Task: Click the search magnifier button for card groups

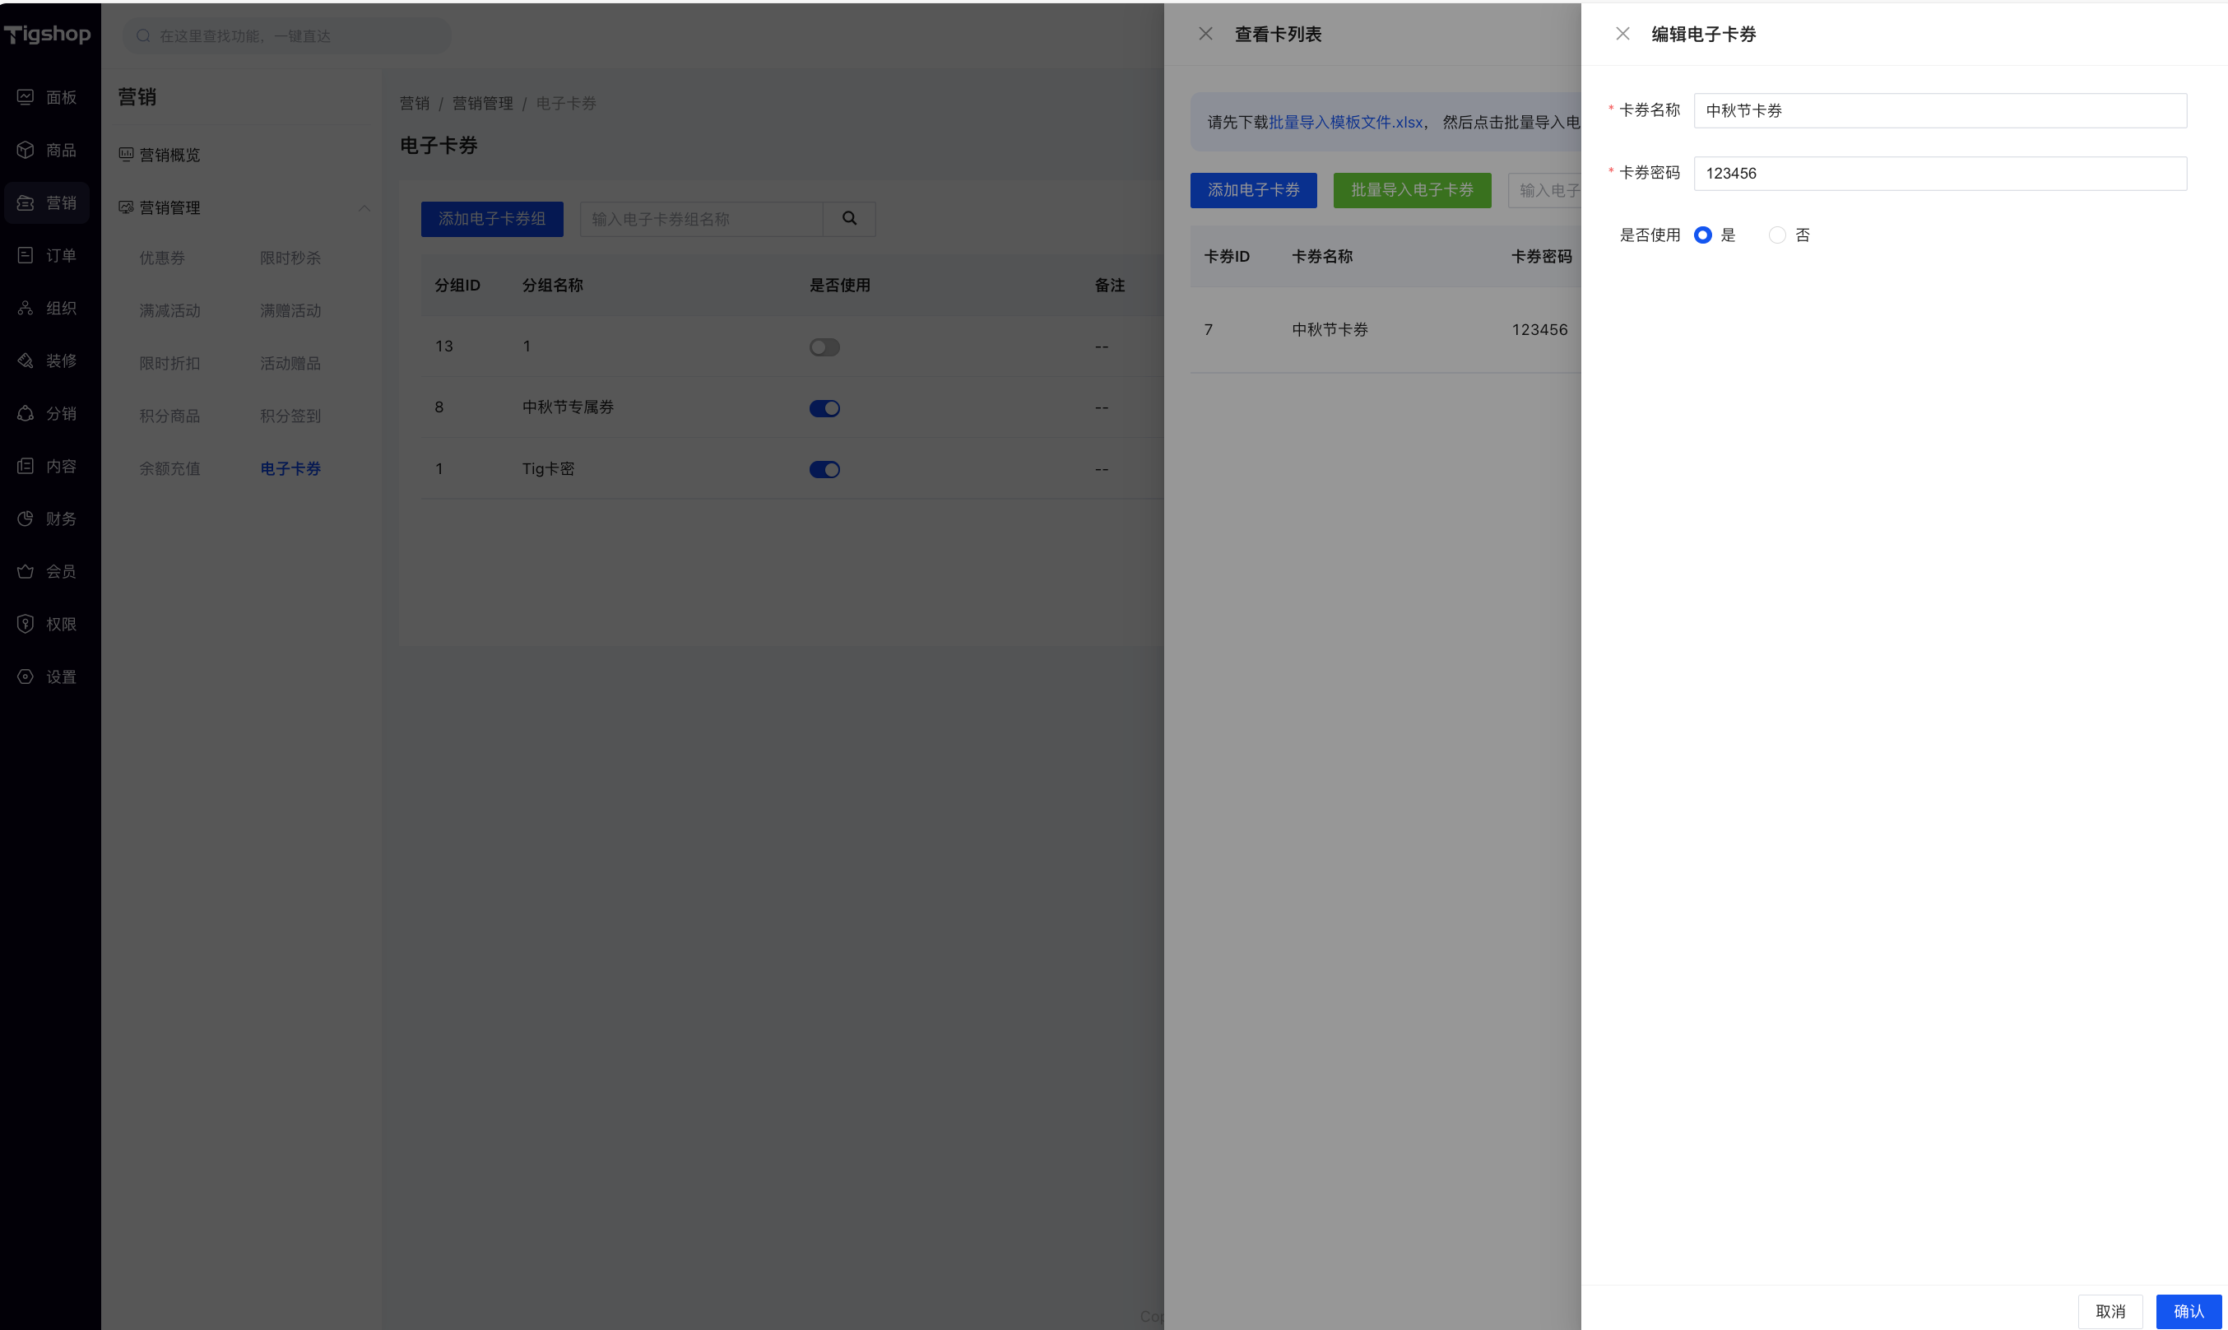Action: click(x=848, y=219)
